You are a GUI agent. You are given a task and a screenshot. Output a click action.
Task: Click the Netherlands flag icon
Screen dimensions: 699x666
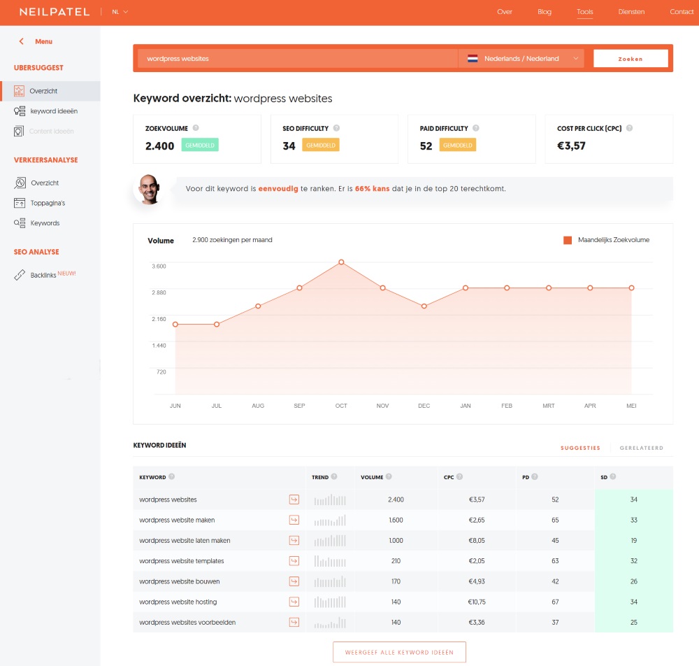point(473,59)
